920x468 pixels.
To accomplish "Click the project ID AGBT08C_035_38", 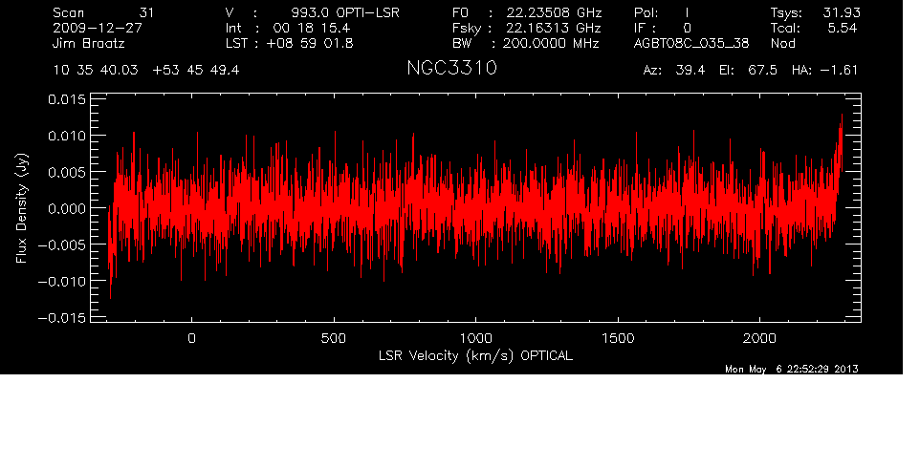I will pyautogui.click(x=690, y=44).
